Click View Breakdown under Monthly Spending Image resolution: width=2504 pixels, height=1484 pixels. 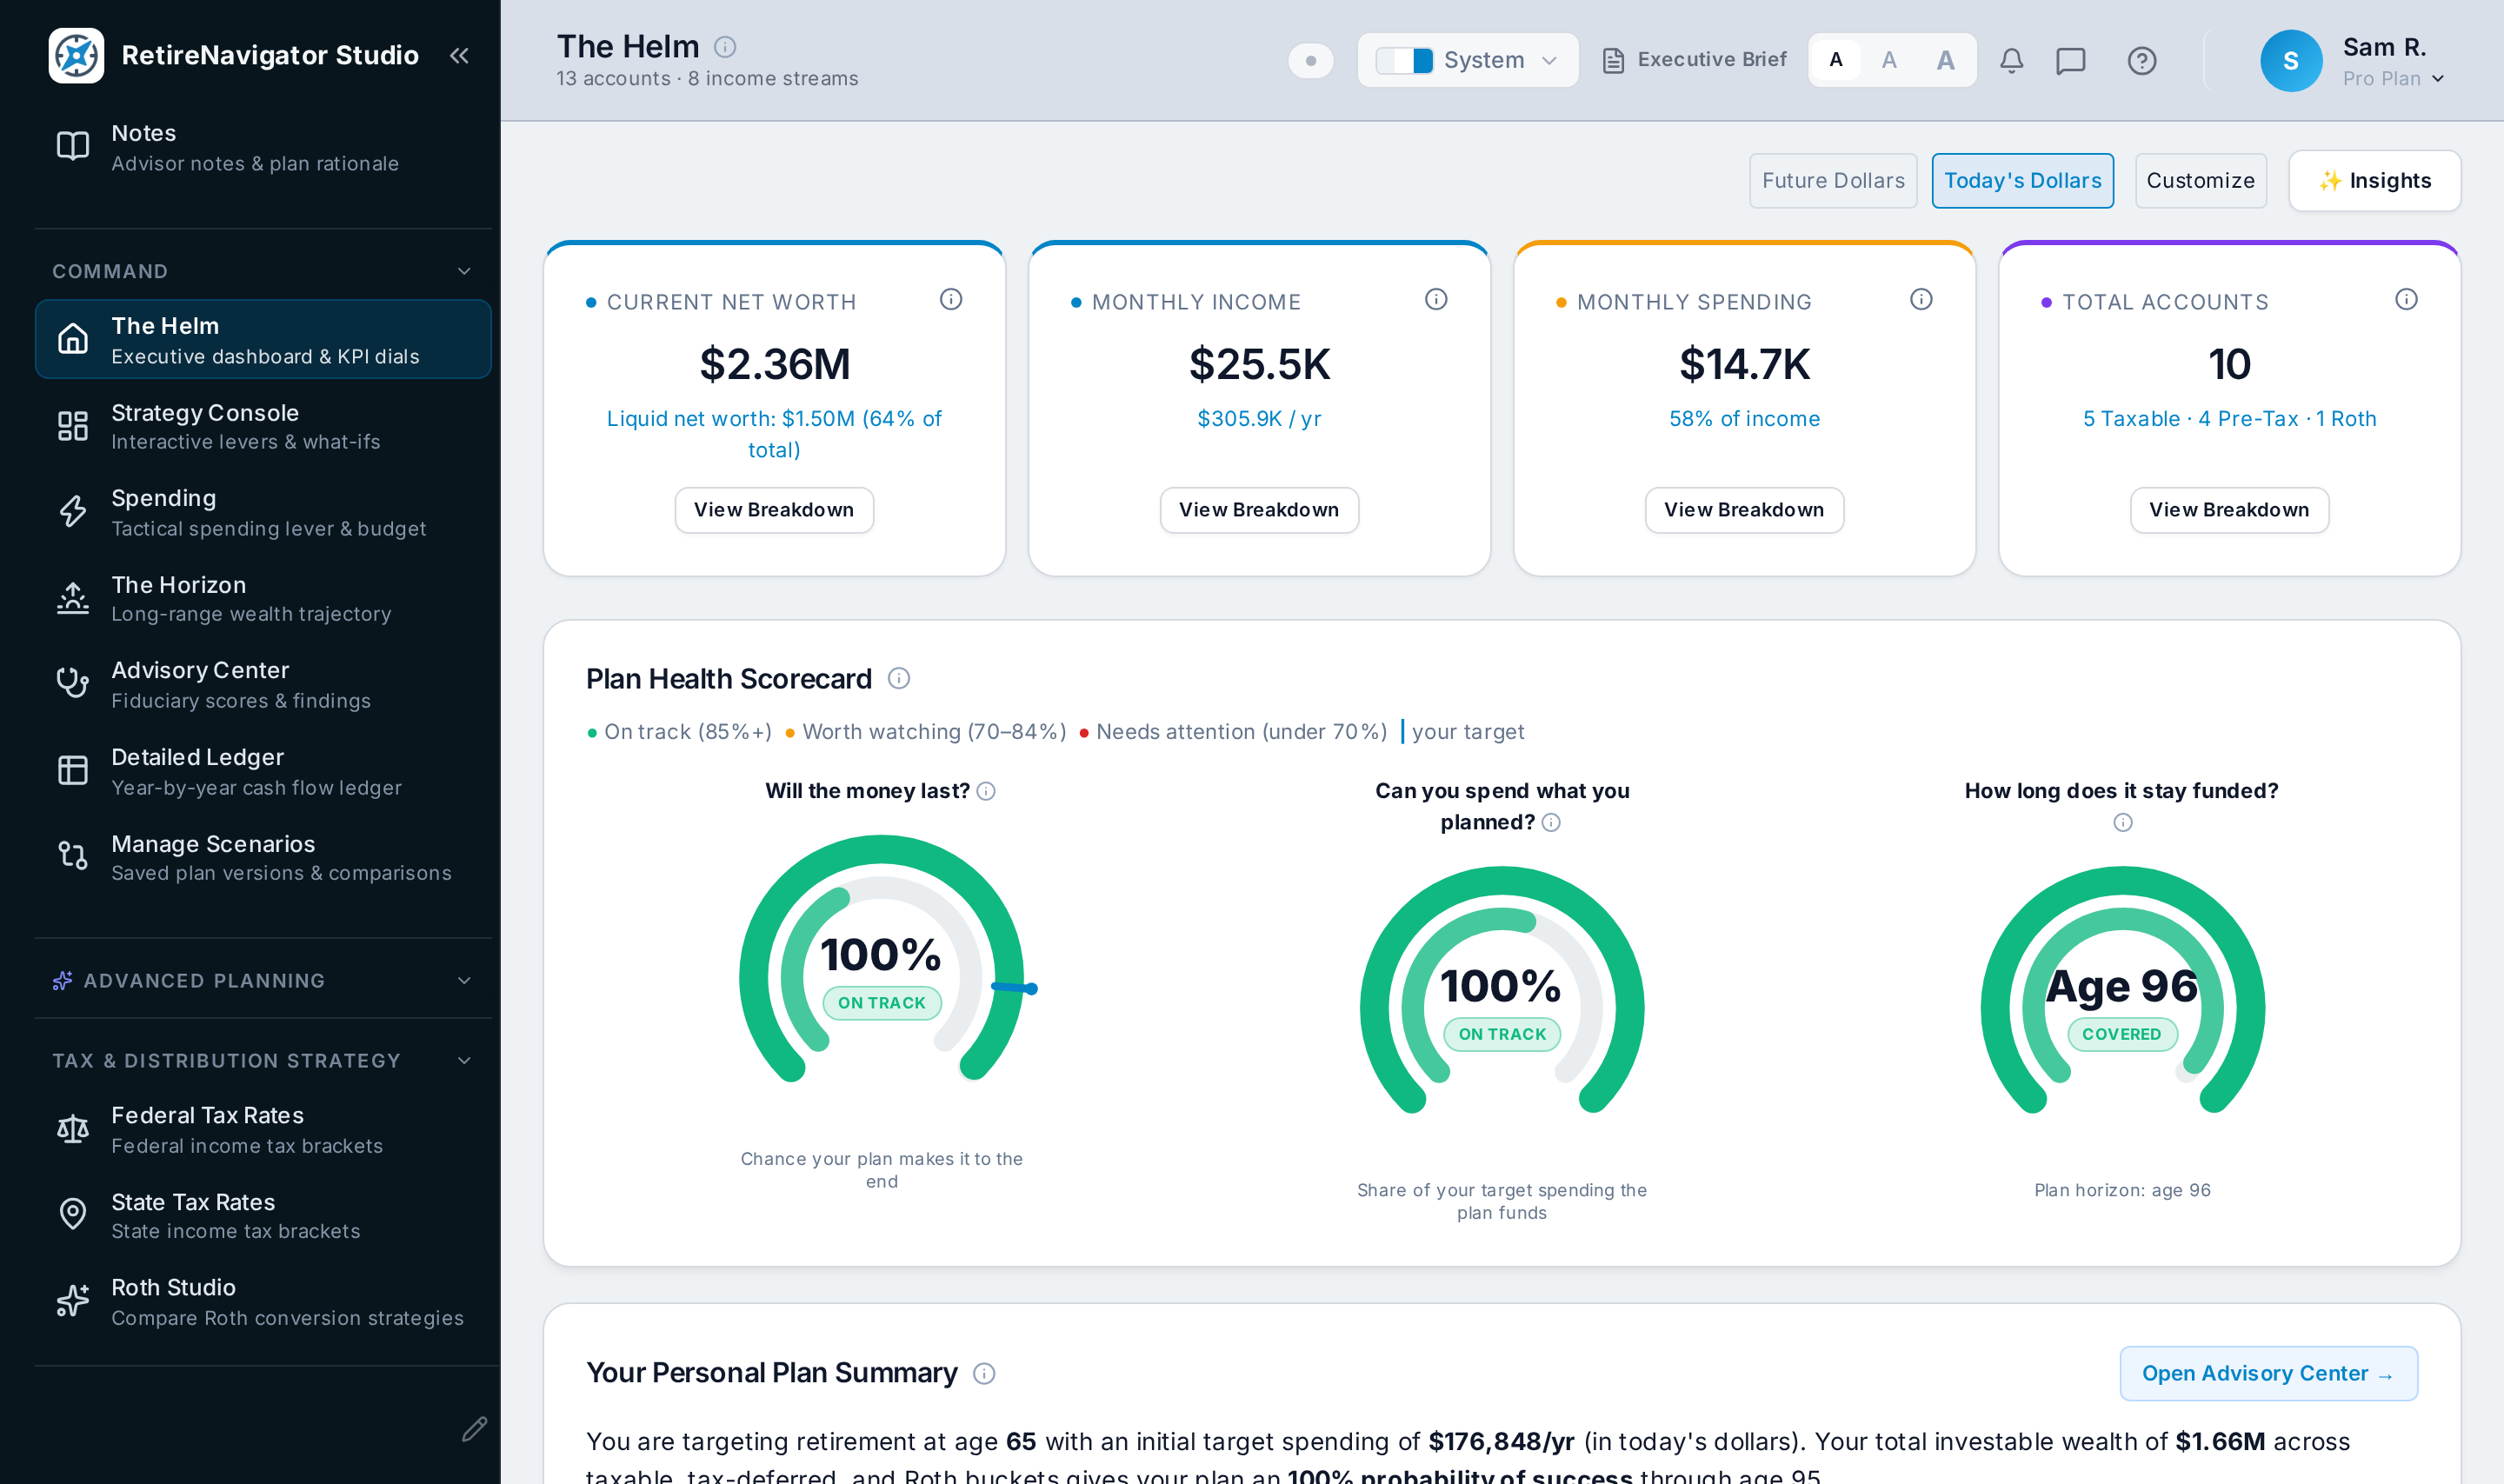click(1744, 510)
